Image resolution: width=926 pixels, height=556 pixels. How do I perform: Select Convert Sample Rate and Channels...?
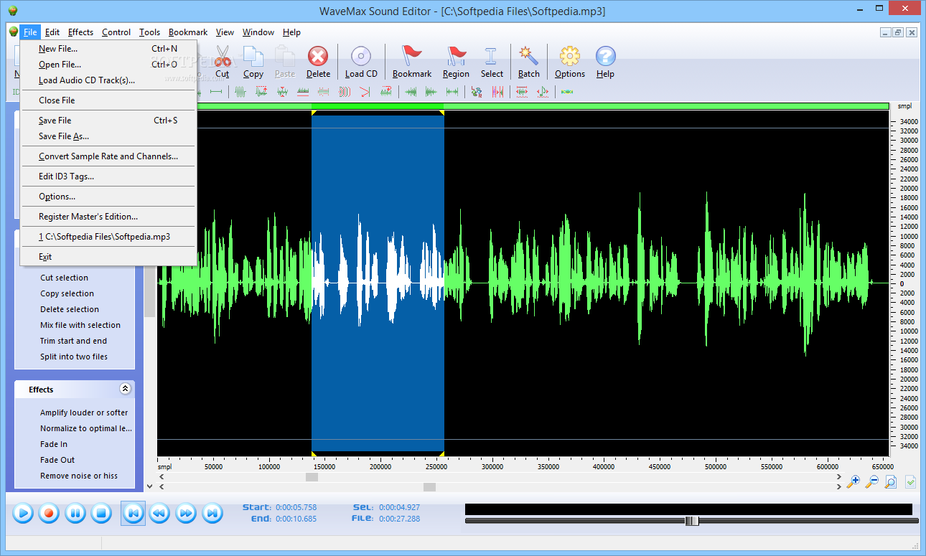coord(108,156)
